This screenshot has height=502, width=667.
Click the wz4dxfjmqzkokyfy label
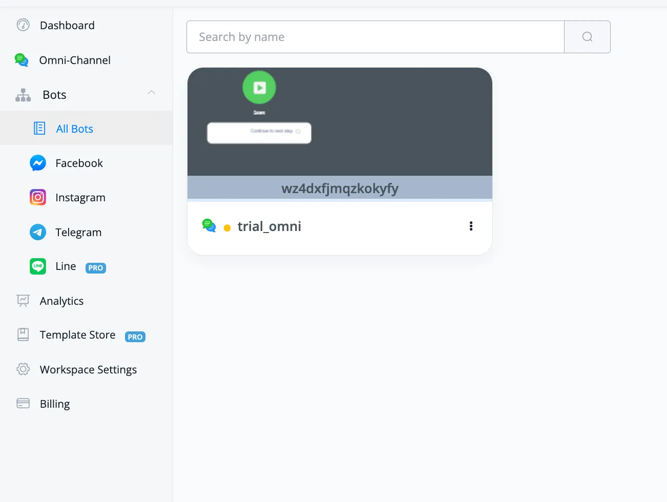[340, 189]
